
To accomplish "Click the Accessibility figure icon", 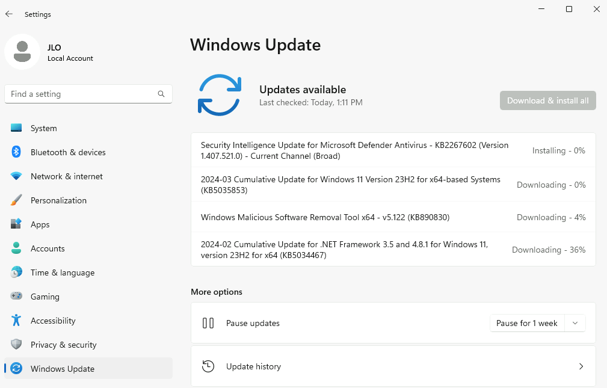I will [x=16, y=320].
